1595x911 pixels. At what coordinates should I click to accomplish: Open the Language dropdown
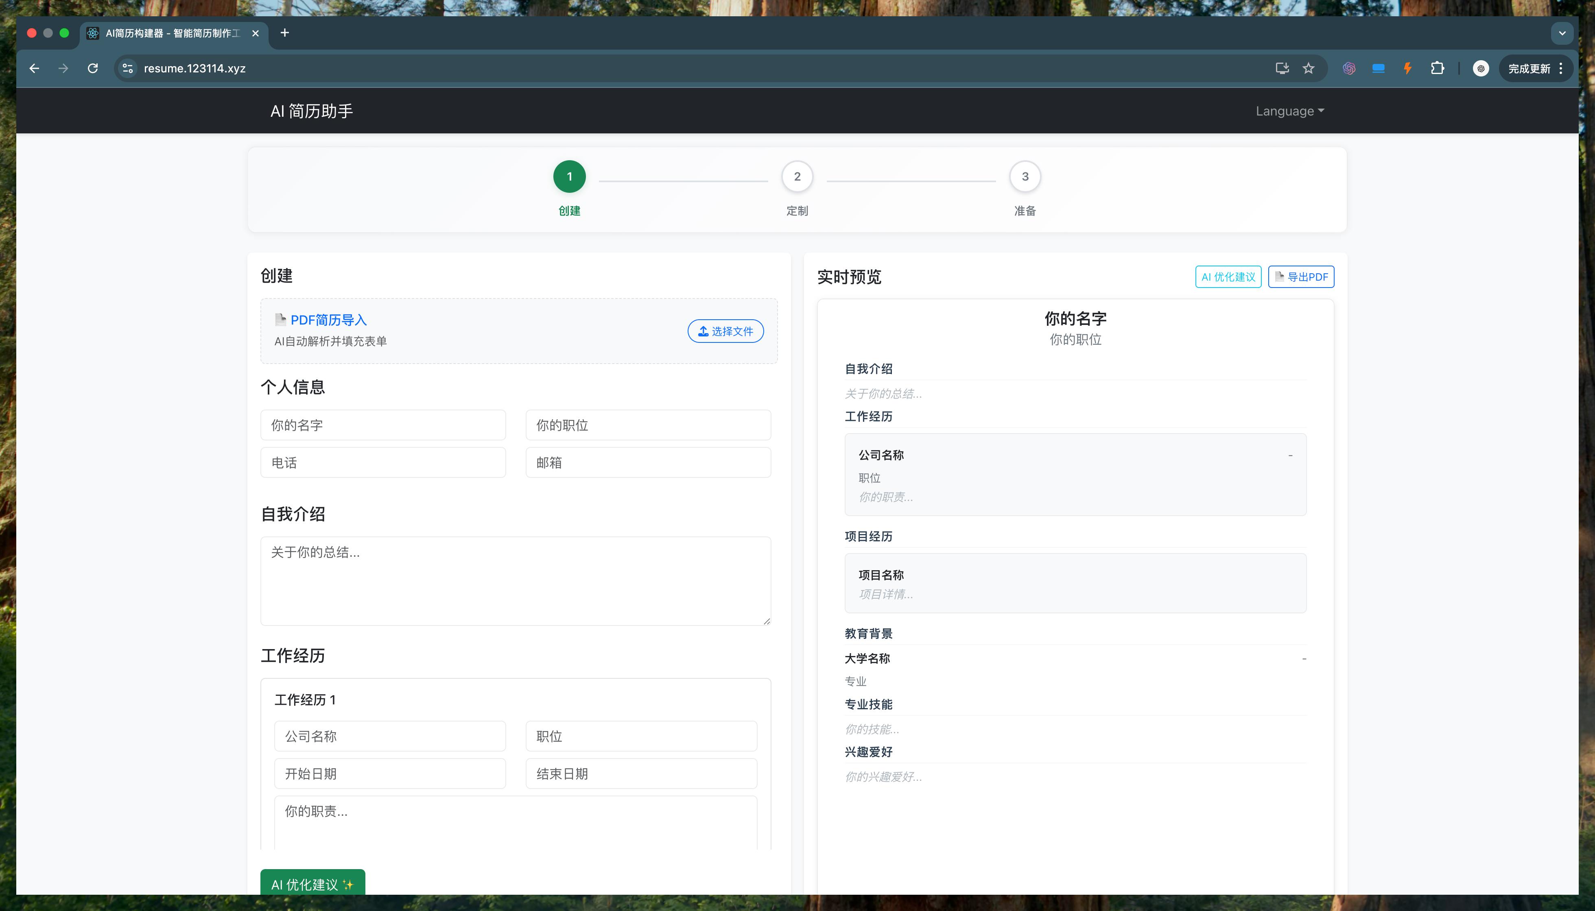(1289, 111)
